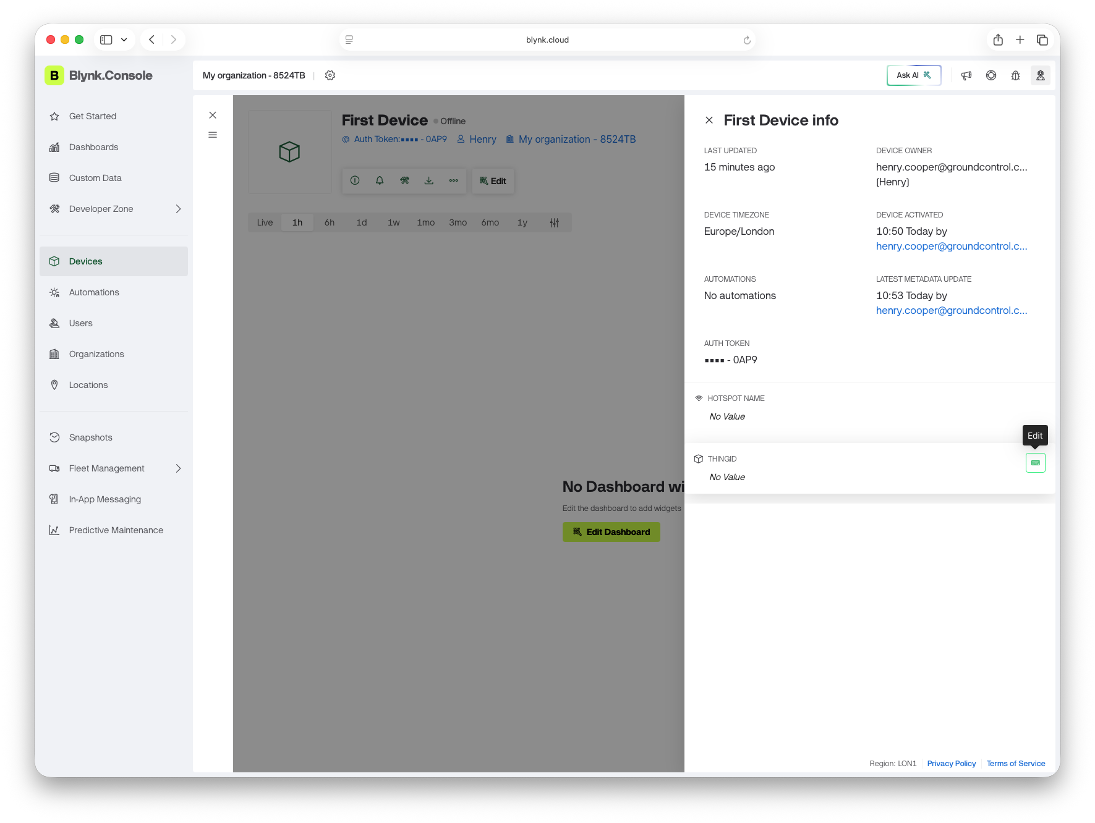1095x823 pixels.
Task: Click Latest Metadata Update email link
Action: pyautogui.click(x=952, y=311)
